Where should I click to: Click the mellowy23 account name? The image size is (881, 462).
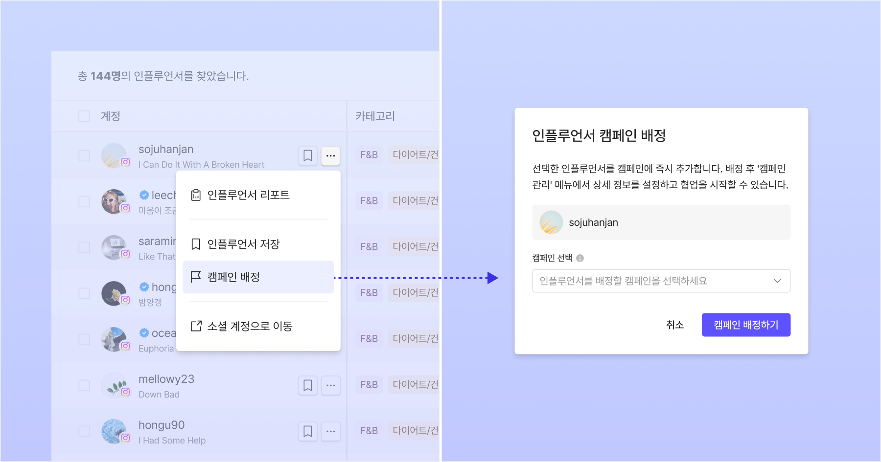166,379
